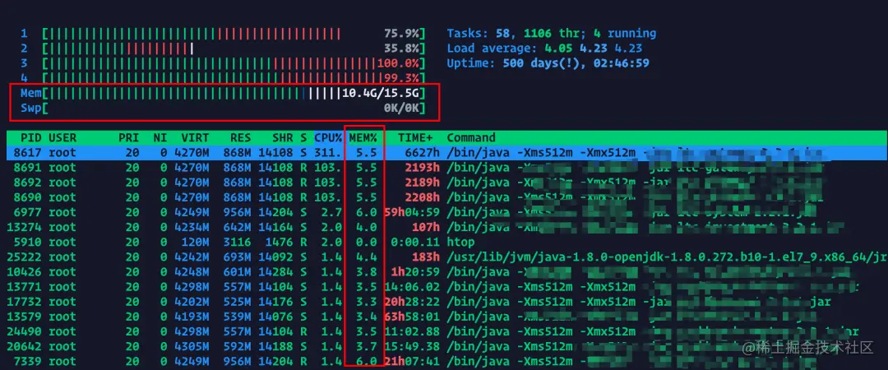Viewport: 888px width, 370px height.
Task: Sort by the MEM% column header
Action: (363, 137)
